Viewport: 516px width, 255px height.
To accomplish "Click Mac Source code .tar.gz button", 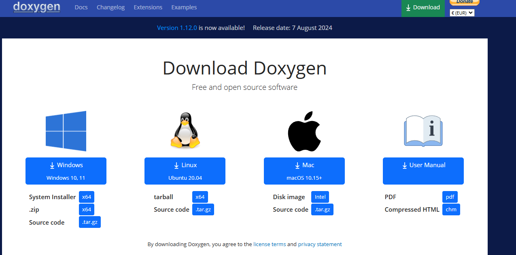I will (x=322, y=210).
